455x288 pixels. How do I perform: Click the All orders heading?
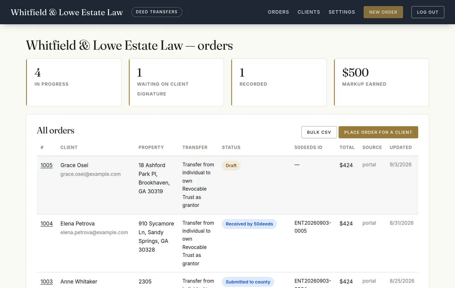point(55,130)
